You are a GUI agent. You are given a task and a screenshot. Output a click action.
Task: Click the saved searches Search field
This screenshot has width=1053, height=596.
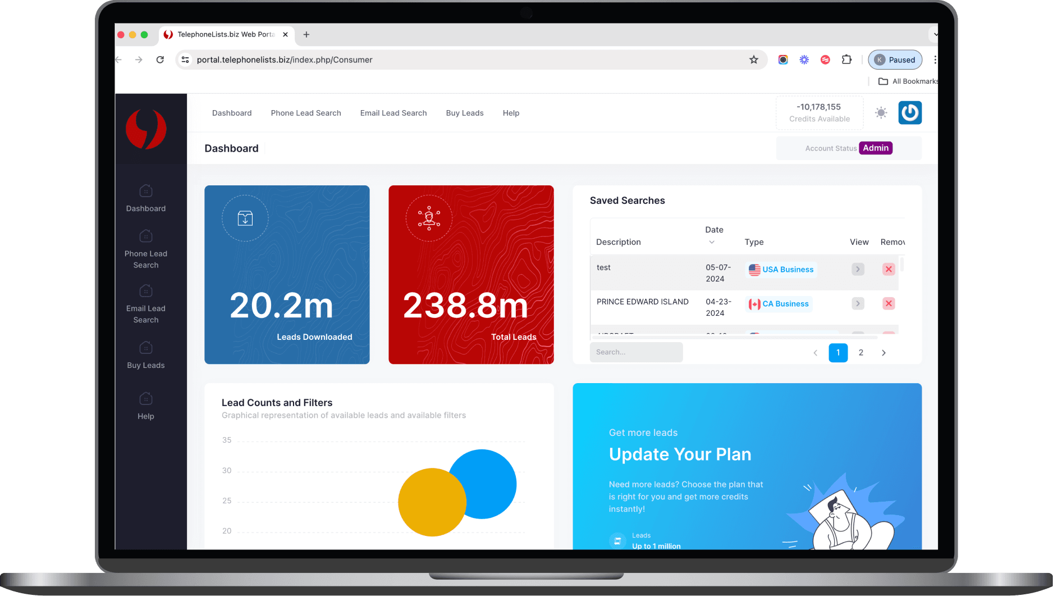pos(637,352)
